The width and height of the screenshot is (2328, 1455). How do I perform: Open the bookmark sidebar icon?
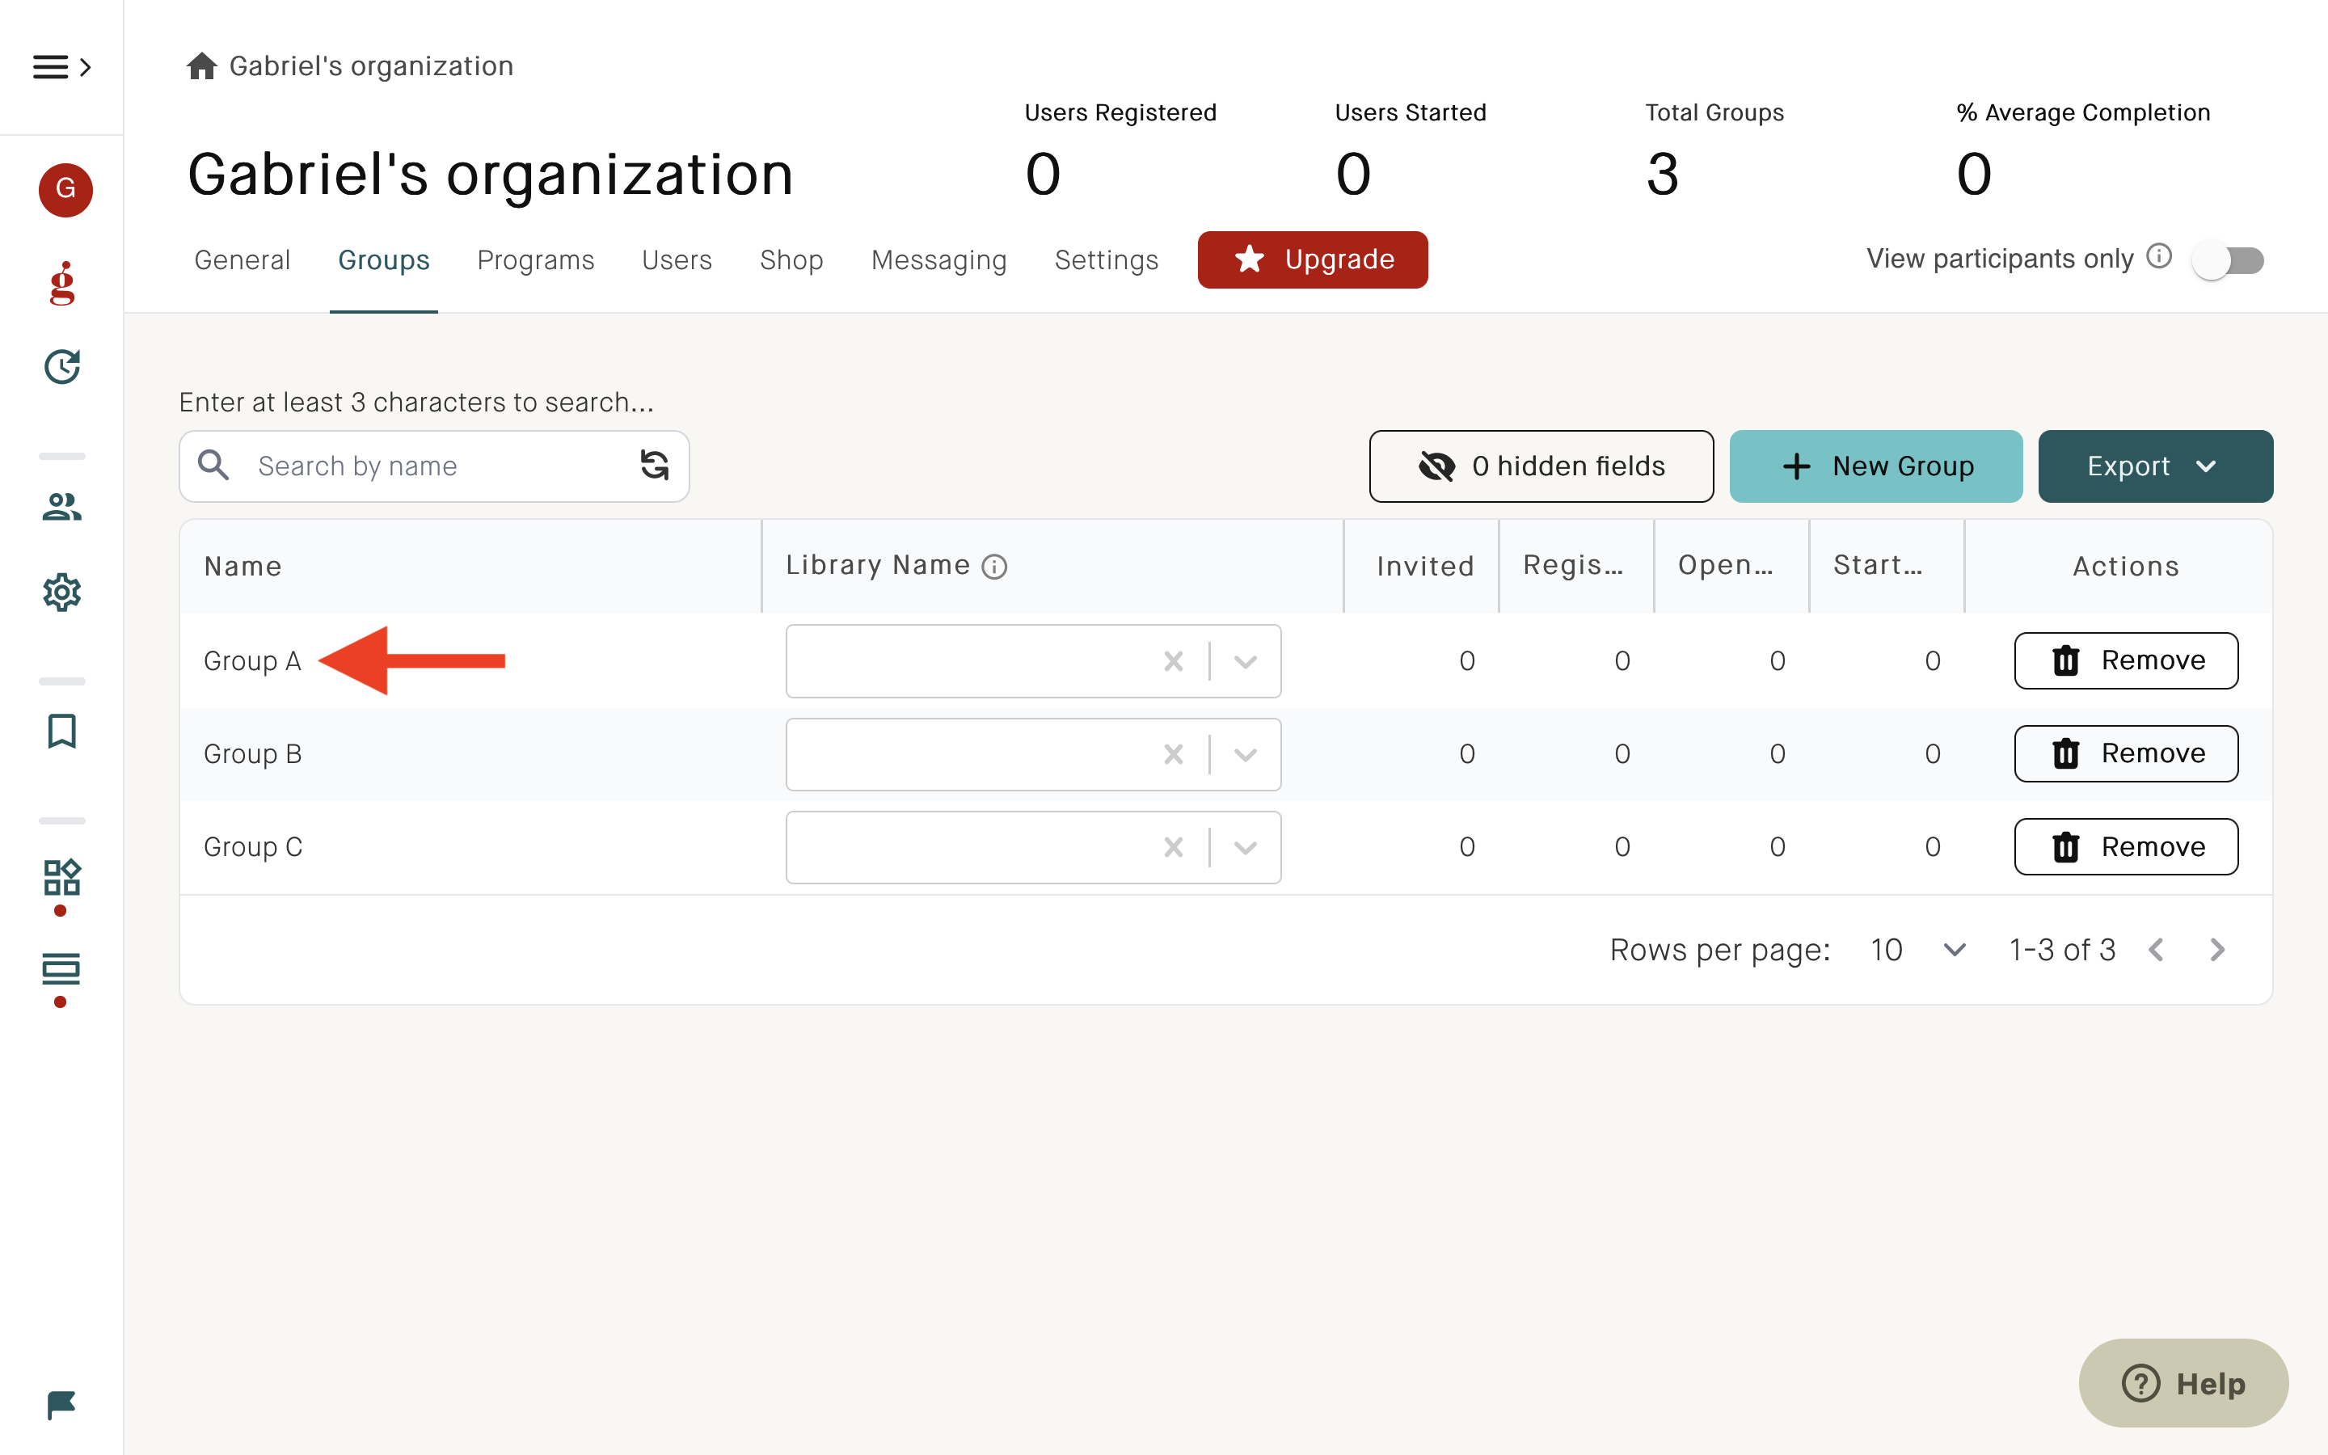(x=62, y=732)
